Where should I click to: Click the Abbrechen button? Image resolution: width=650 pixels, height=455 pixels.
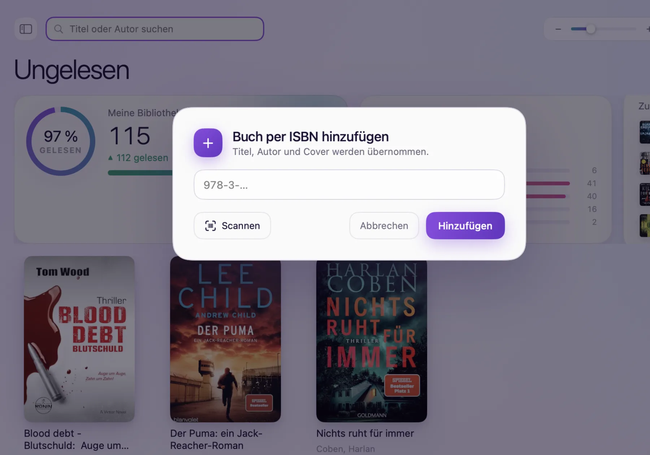point(384,226)
